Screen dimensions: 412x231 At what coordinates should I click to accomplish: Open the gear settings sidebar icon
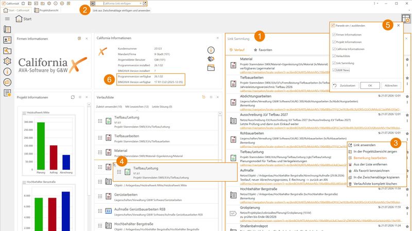coord(7,61)
